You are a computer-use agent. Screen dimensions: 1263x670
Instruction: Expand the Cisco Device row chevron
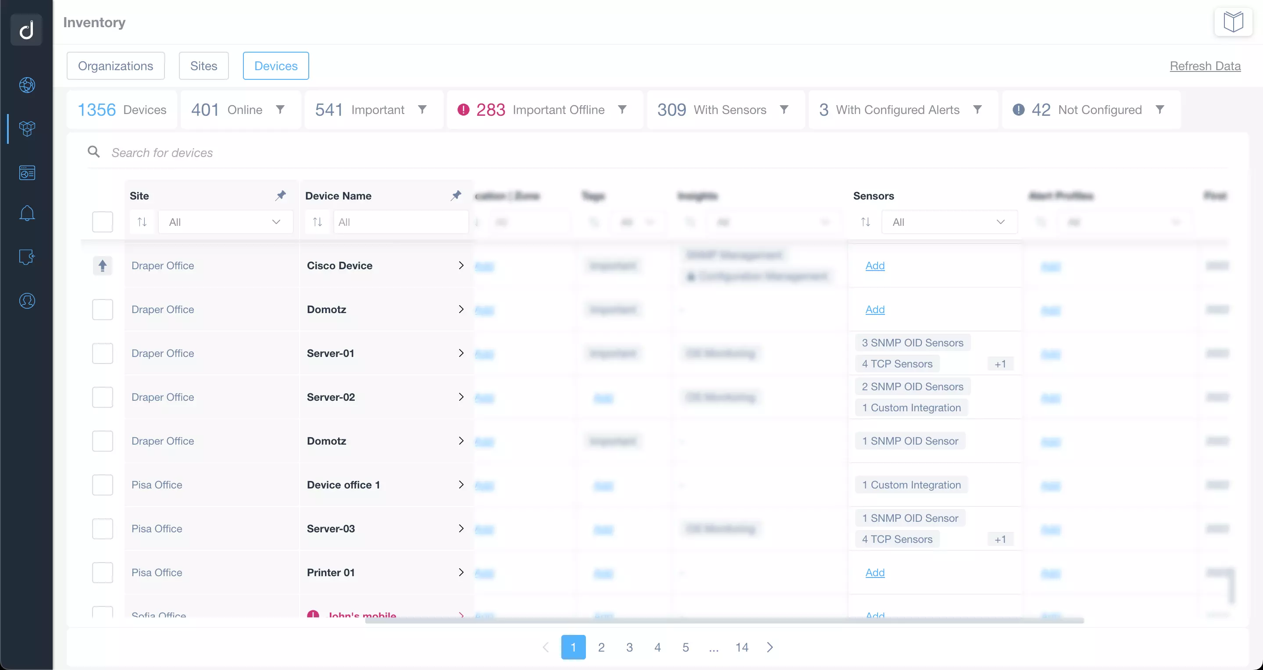point(461,266)
